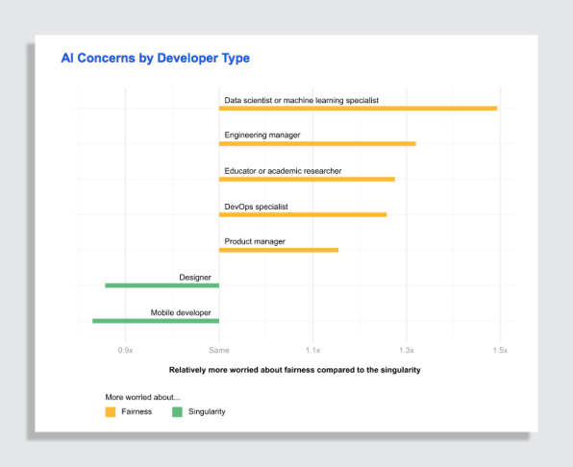Click the Singularity legend label
Image resolution: width=573 pixels, height=467 pixels.
(x=207, y=412)
